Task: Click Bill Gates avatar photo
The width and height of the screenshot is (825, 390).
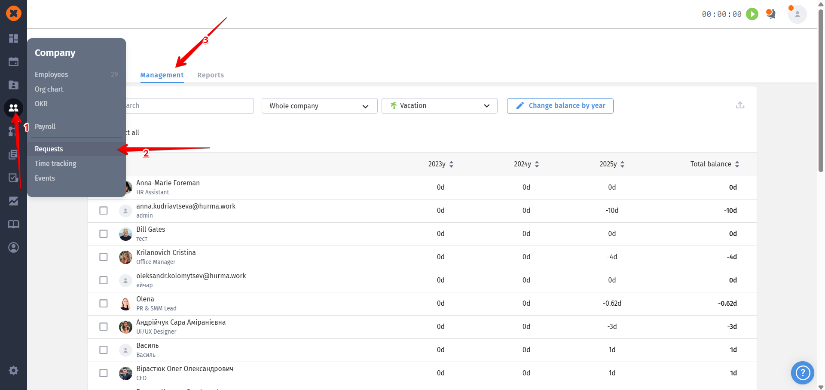Action: pos(125,234)
